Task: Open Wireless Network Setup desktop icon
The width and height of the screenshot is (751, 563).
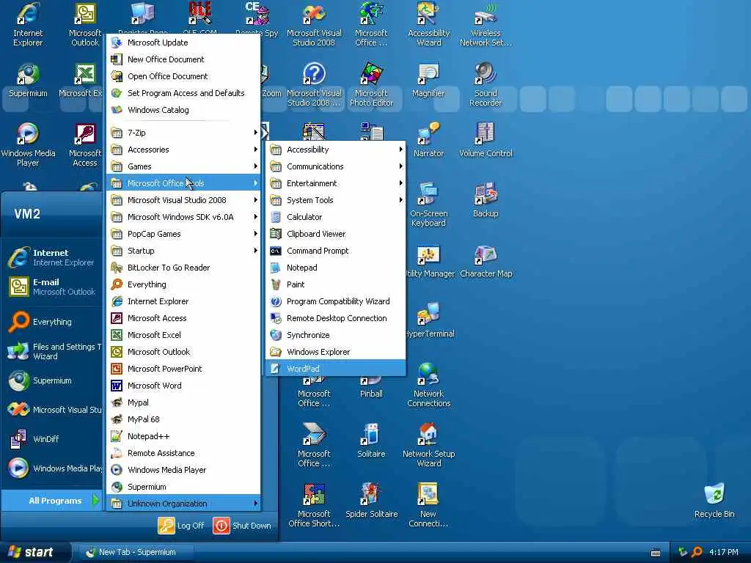Action: click(x=486, y=24)
